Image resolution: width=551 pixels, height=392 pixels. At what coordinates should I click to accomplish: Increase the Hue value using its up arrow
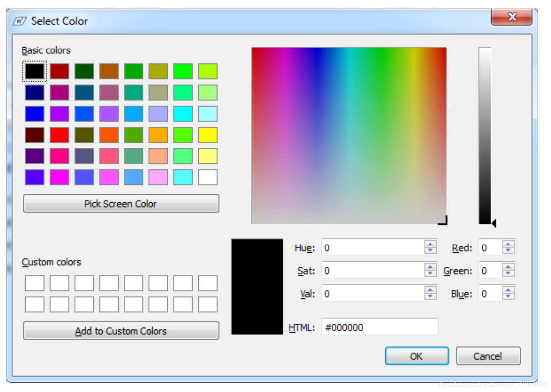tap(430, 244)
